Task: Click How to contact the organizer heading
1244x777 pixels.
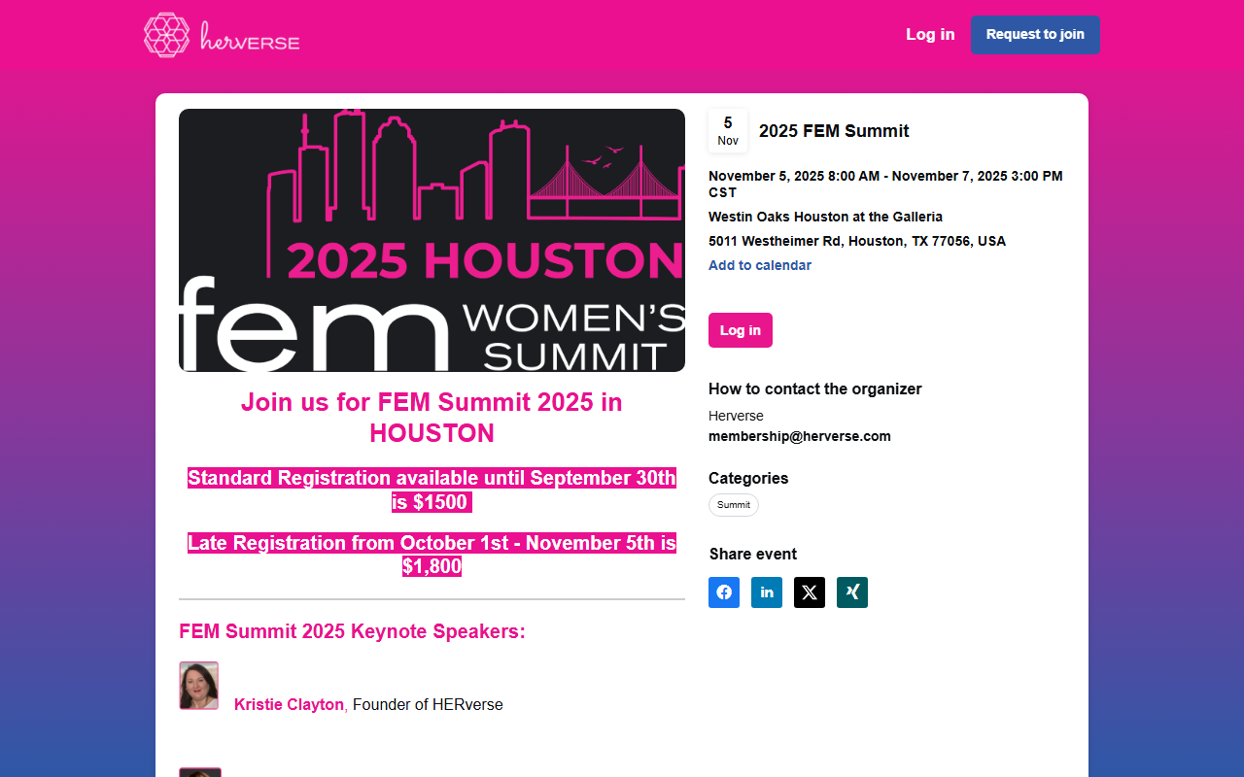Action: point(815,388)
